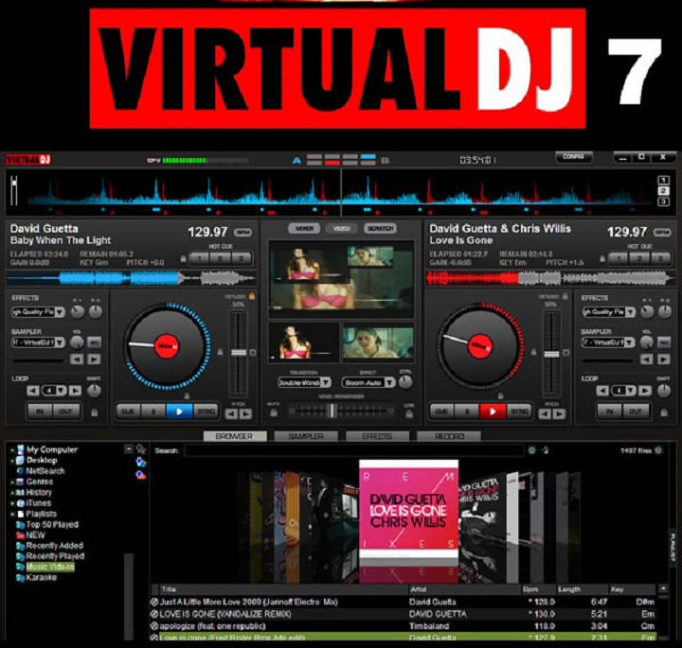
Task: Open the video effect dropdown
Action: (x=368, y=382)
